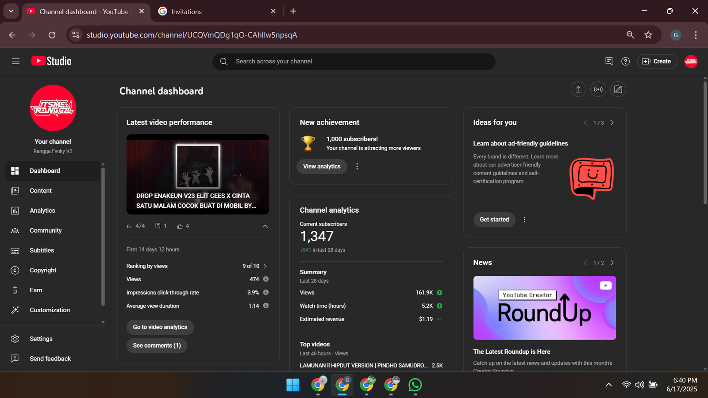Switch to the Invitations tab
The height and width of the screenshot is (398, 708).
(x=217, y=11)
